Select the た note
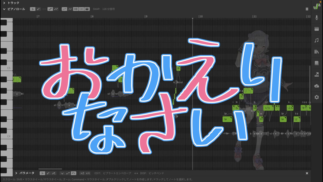 coord(241,96)
